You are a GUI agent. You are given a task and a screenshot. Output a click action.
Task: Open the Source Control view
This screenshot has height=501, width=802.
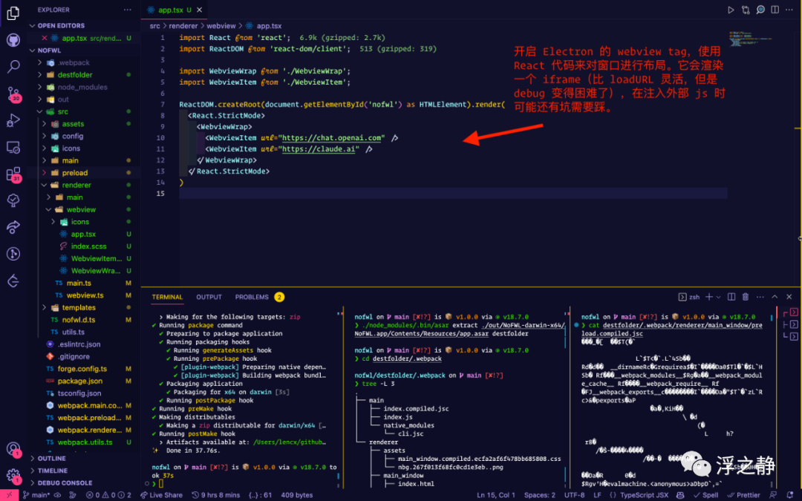click(13, 94)
